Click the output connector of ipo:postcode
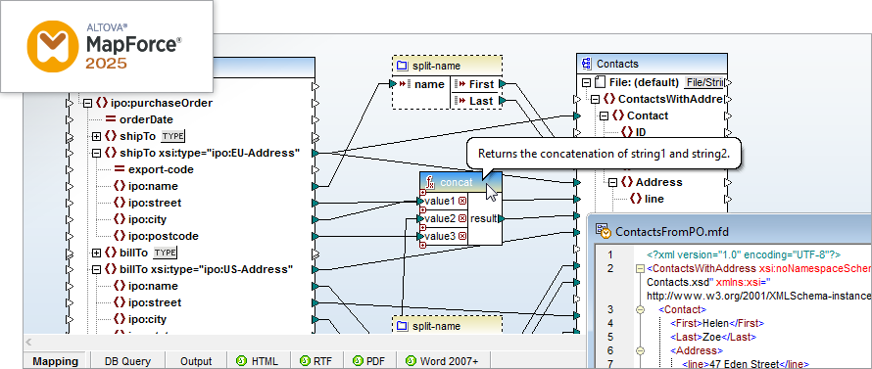This screenshot has height=369, width=872. click(315, 236)
